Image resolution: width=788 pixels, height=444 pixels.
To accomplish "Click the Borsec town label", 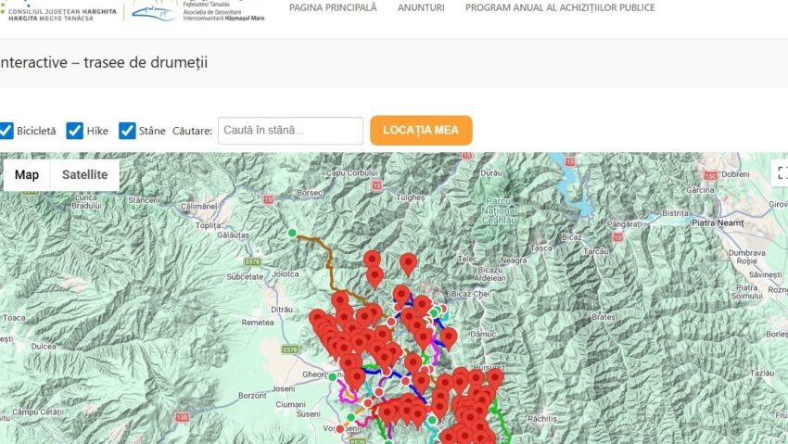I will point(310,193).
